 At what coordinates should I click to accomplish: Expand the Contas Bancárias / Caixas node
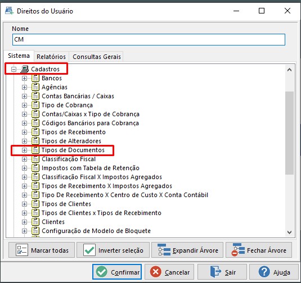click(x=24, y=96)
